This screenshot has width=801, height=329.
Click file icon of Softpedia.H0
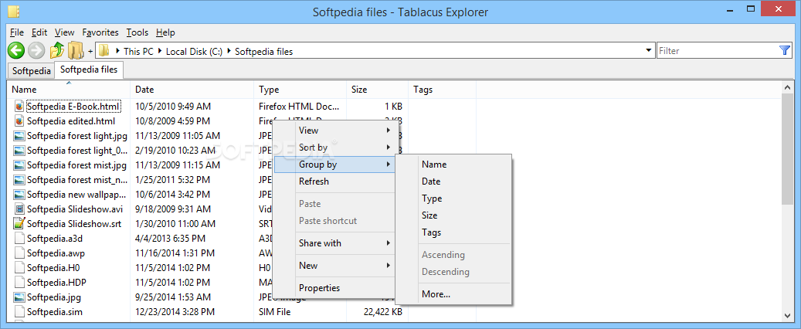[19, 268]
